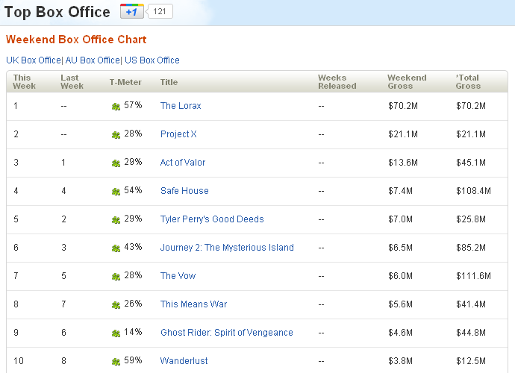Click the $85.2M total gross value

pyautogui.click(x=471, y=248)
